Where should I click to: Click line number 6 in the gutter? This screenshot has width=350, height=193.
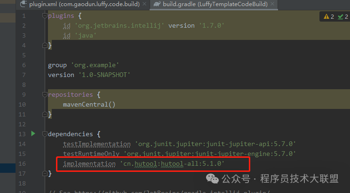pyautogui.click(x=24, y=65)
